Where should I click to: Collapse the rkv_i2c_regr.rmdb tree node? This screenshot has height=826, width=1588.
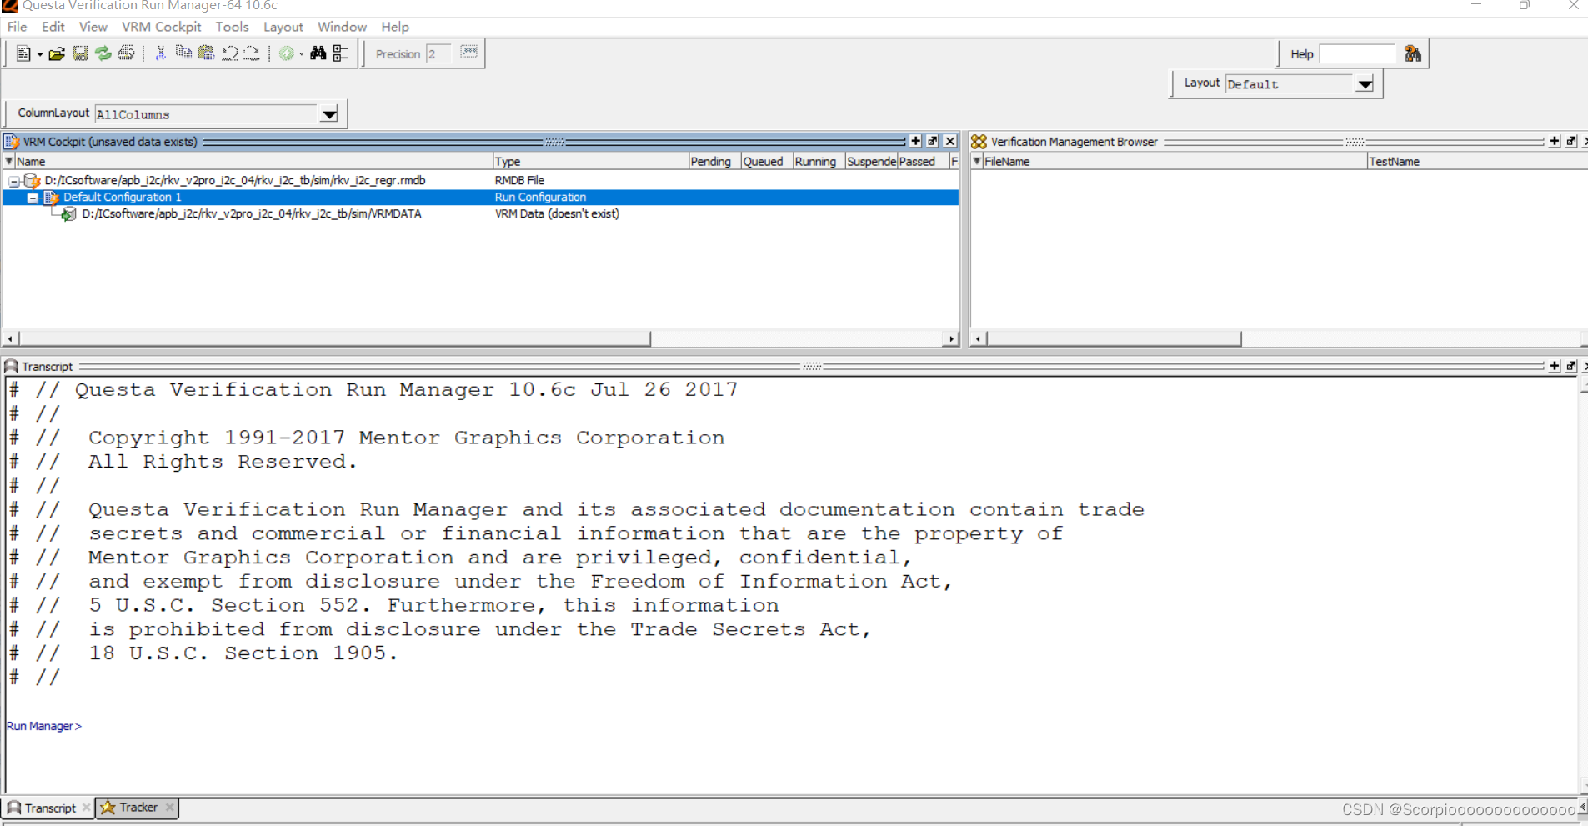[13, 181]
